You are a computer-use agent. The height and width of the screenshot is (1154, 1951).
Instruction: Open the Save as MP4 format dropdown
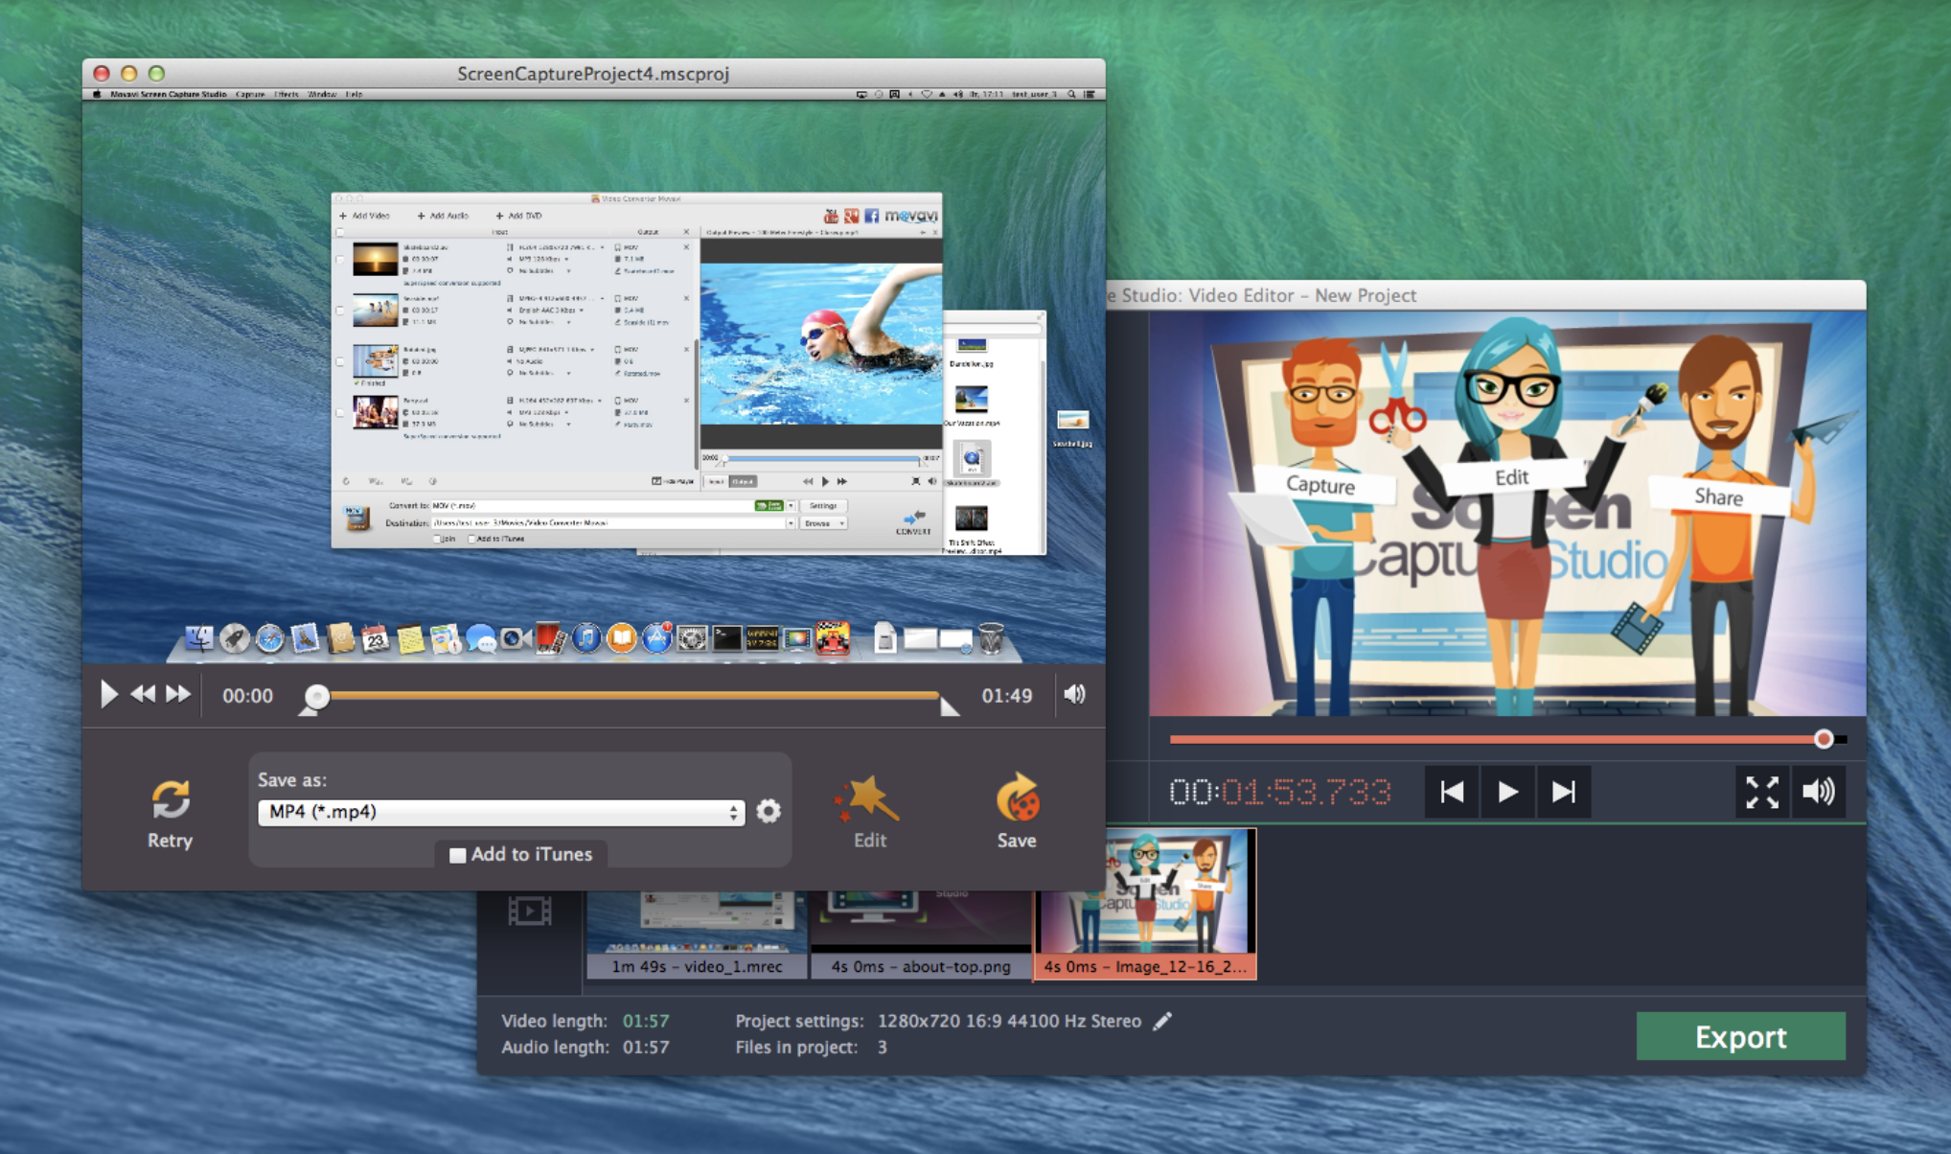(x=501, y=812)
